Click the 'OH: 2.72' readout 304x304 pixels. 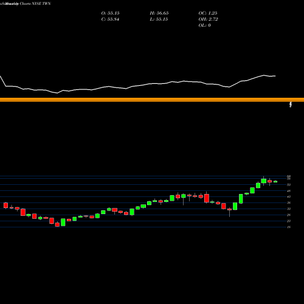(x=208, y=19)
